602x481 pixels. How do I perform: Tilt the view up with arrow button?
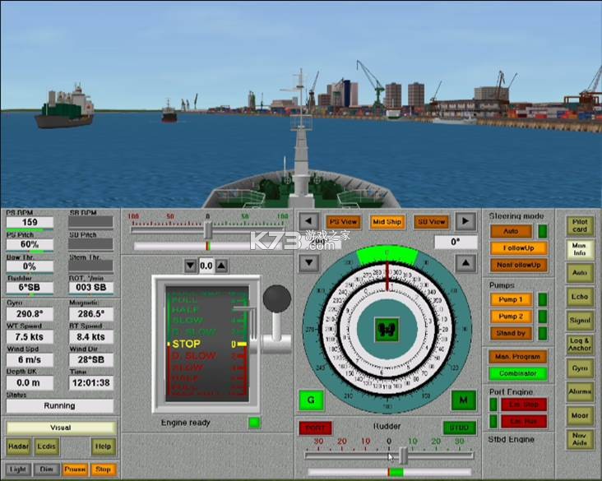465,263
